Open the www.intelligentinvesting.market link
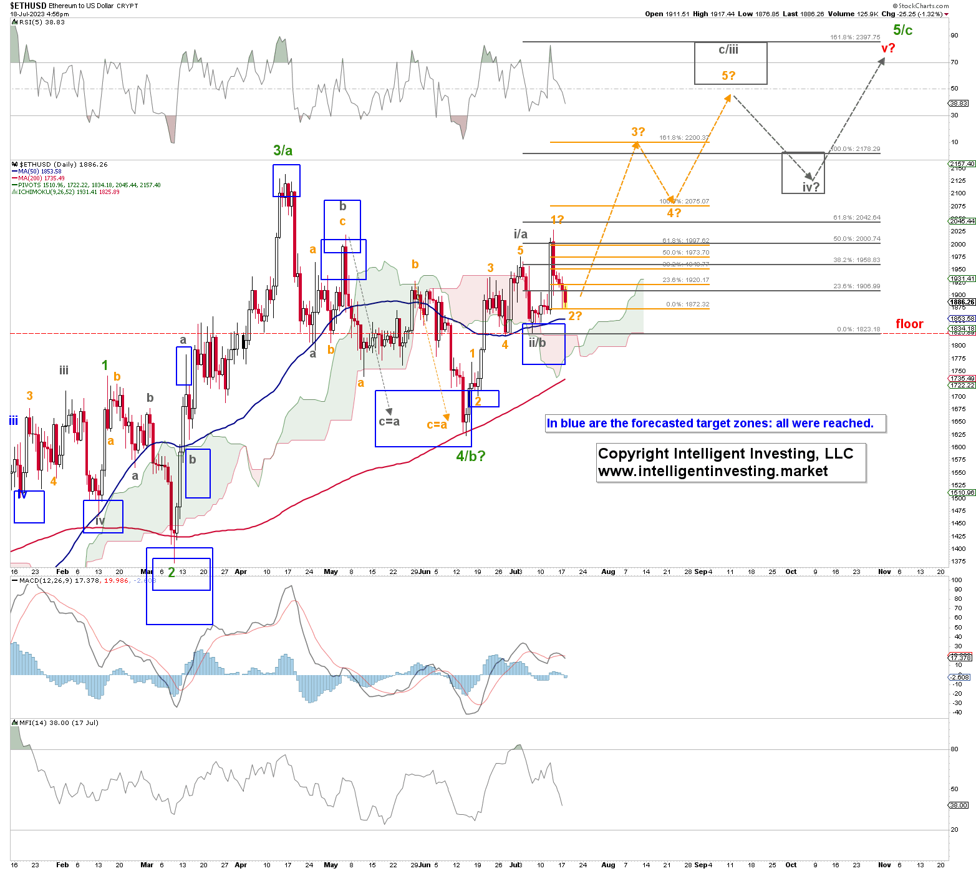The width and height of the screenshot is (976, 871). click(x=713, y=471)
